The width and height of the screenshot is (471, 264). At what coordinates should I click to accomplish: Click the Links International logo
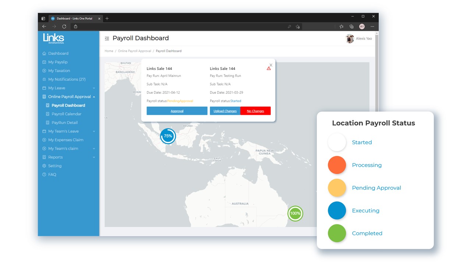(x=53, y=38)
